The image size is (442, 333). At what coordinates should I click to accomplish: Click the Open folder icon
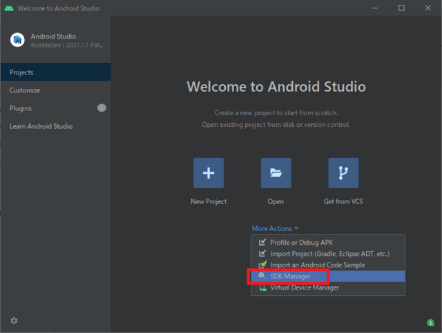pos(276,173)
